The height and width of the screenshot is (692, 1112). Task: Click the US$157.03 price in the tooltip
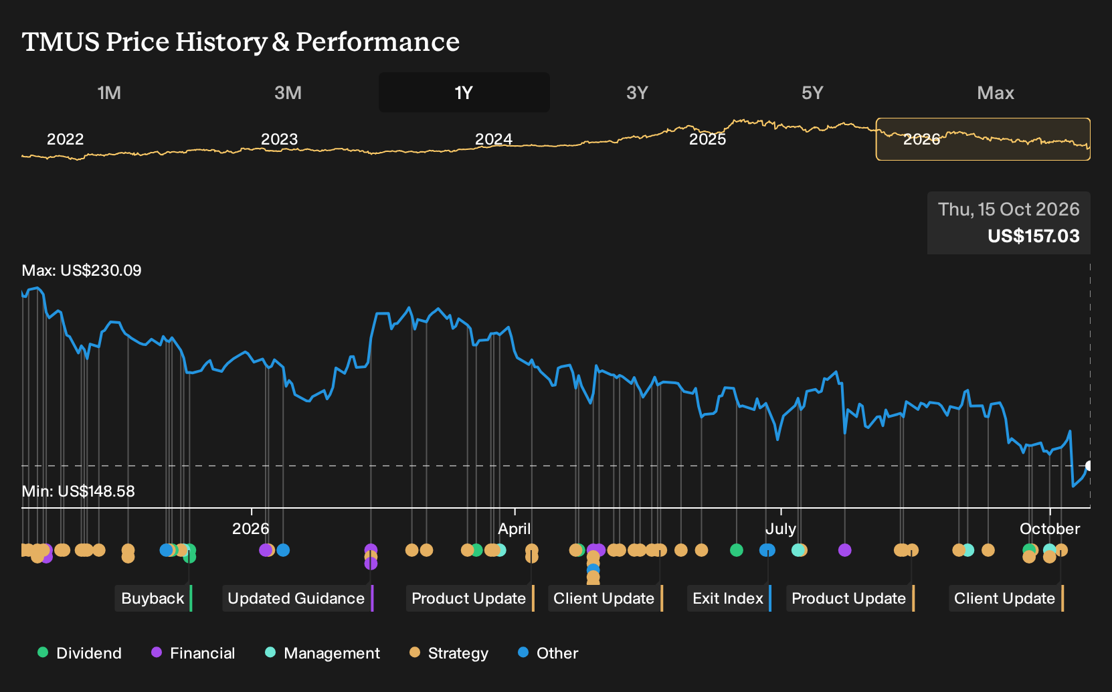[1034, 236]
